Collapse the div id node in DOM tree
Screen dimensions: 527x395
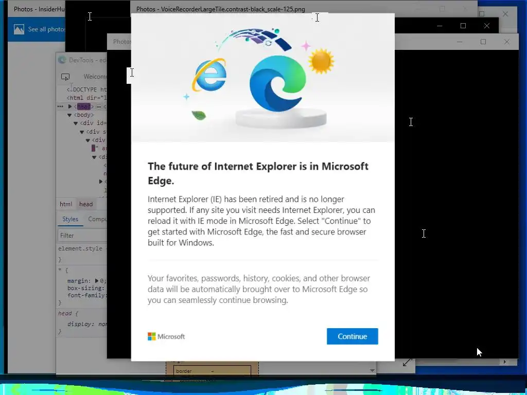(x=76, y=123)
